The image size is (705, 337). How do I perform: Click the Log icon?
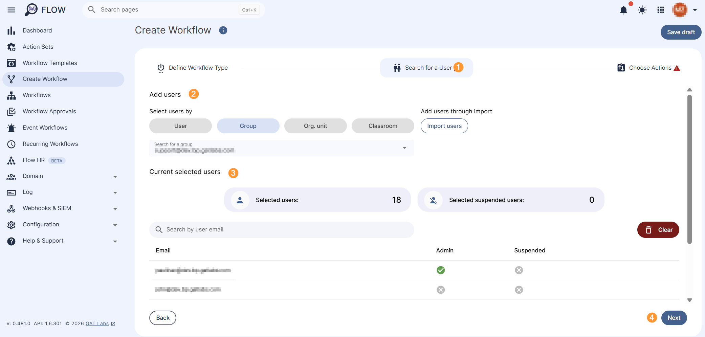(11, 192)
